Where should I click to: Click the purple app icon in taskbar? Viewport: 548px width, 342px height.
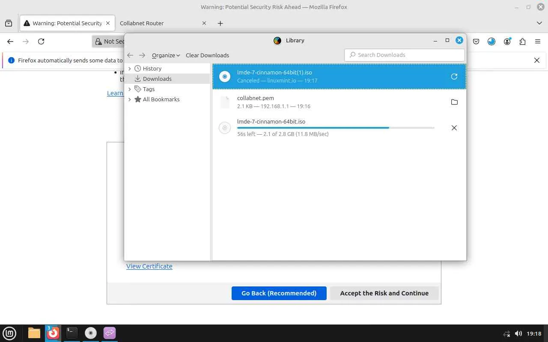tap(110, 333)
